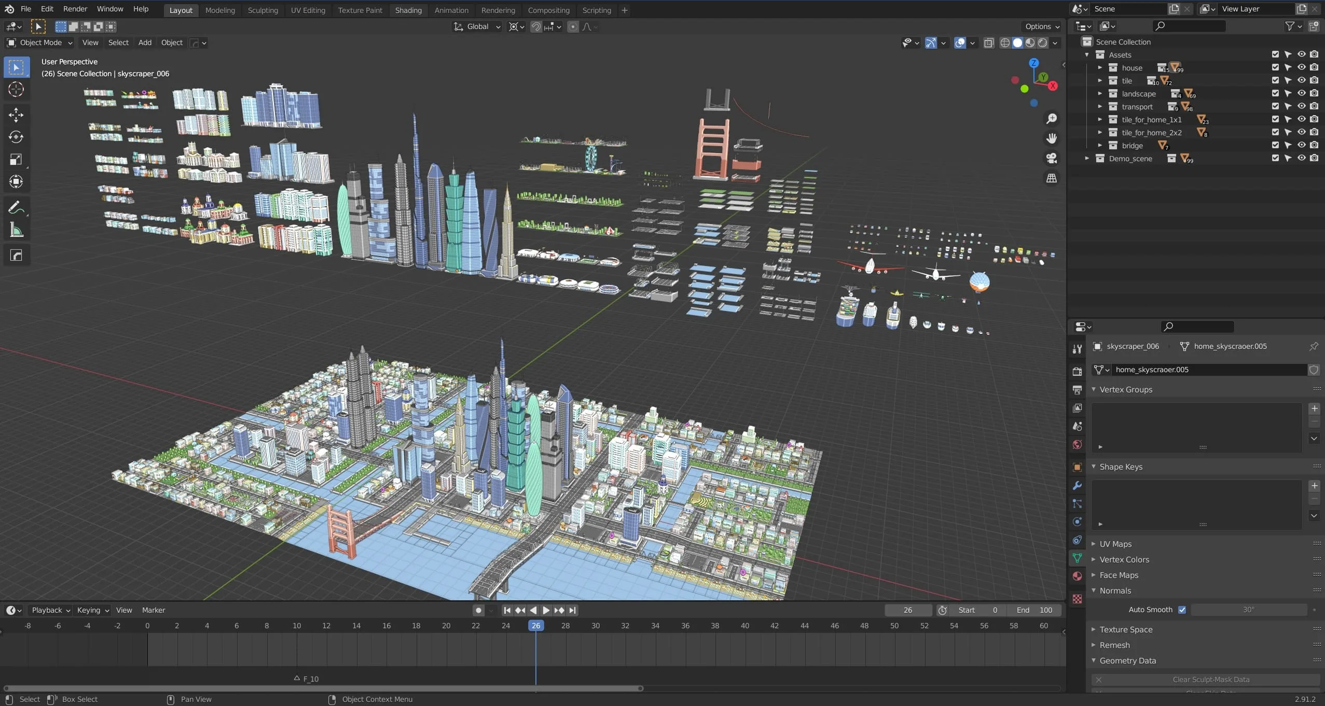Toggle transport collection selectability

pos(1288,106)
